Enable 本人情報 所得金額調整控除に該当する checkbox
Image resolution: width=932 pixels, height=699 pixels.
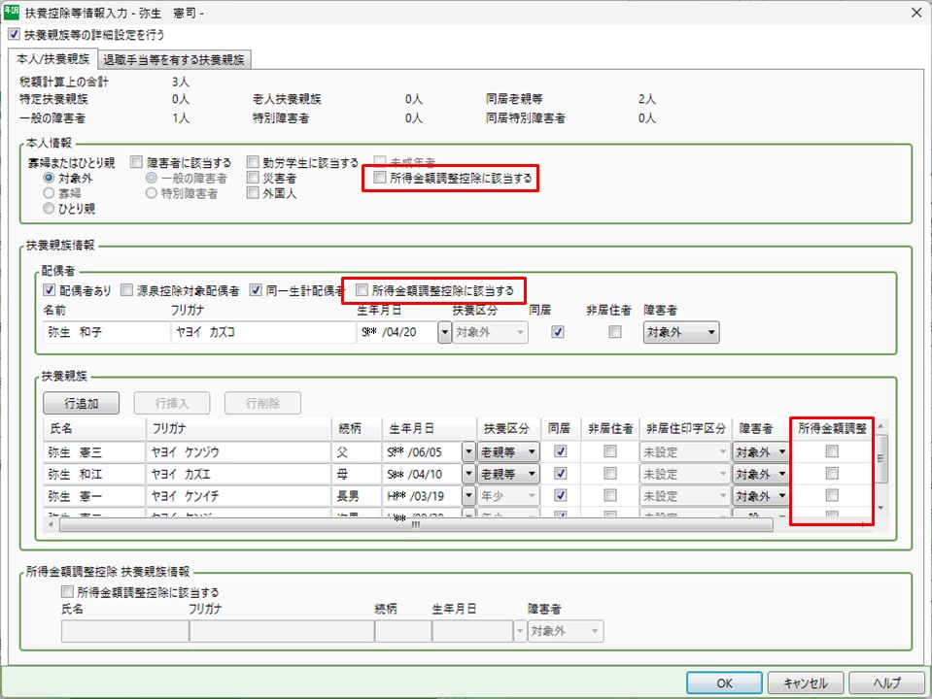coord(380,179)
